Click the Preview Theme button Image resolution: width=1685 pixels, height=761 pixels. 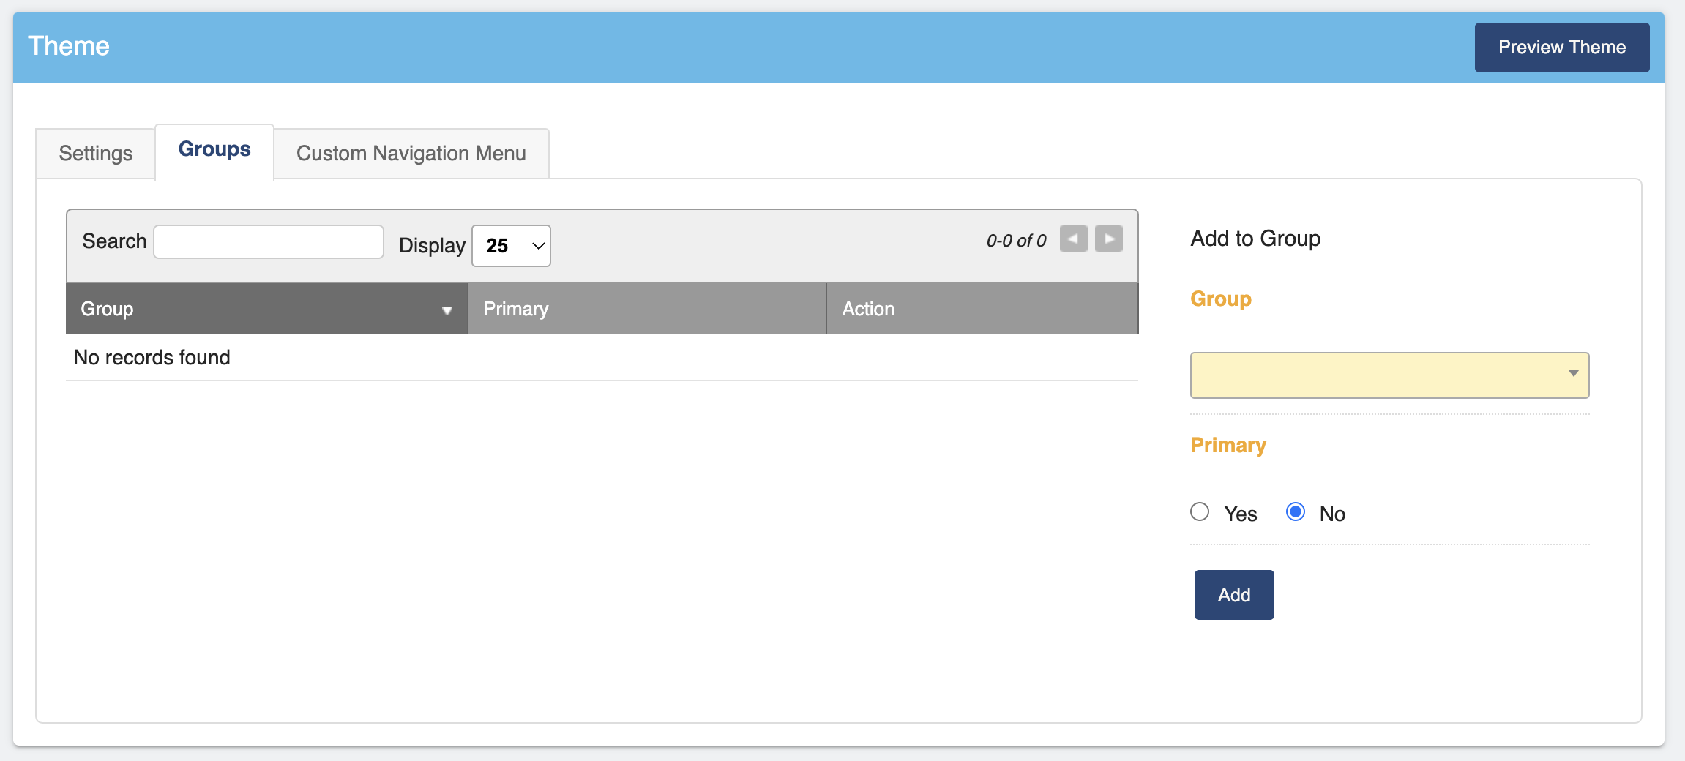click(1562, 48)
